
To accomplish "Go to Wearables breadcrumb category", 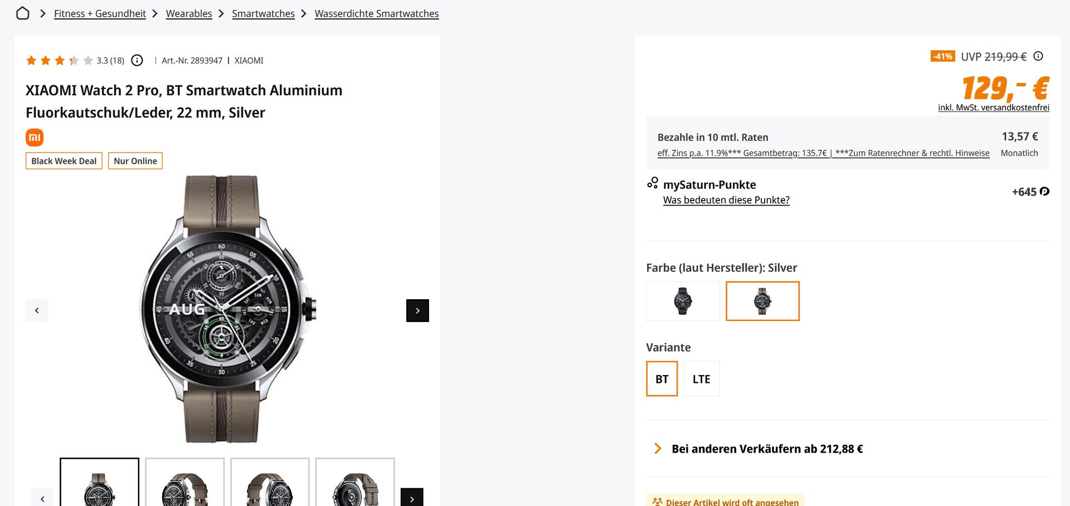I will point(189,13).
